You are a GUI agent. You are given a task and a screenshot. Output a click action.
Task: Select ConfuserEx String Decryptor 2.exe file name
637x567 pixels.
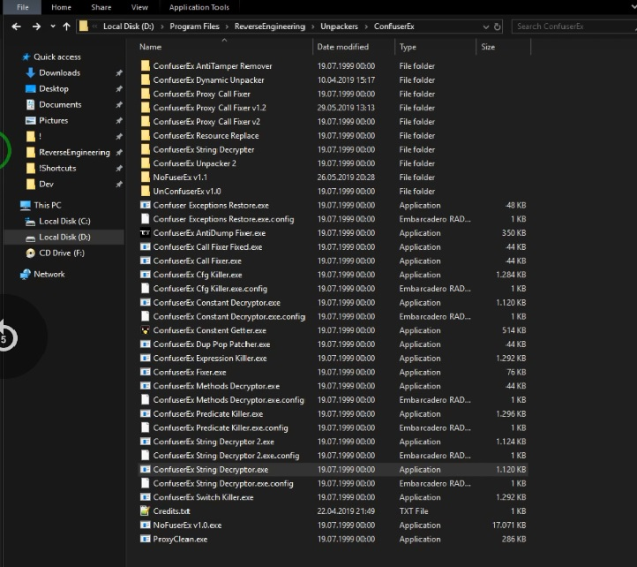pos(214,442)
